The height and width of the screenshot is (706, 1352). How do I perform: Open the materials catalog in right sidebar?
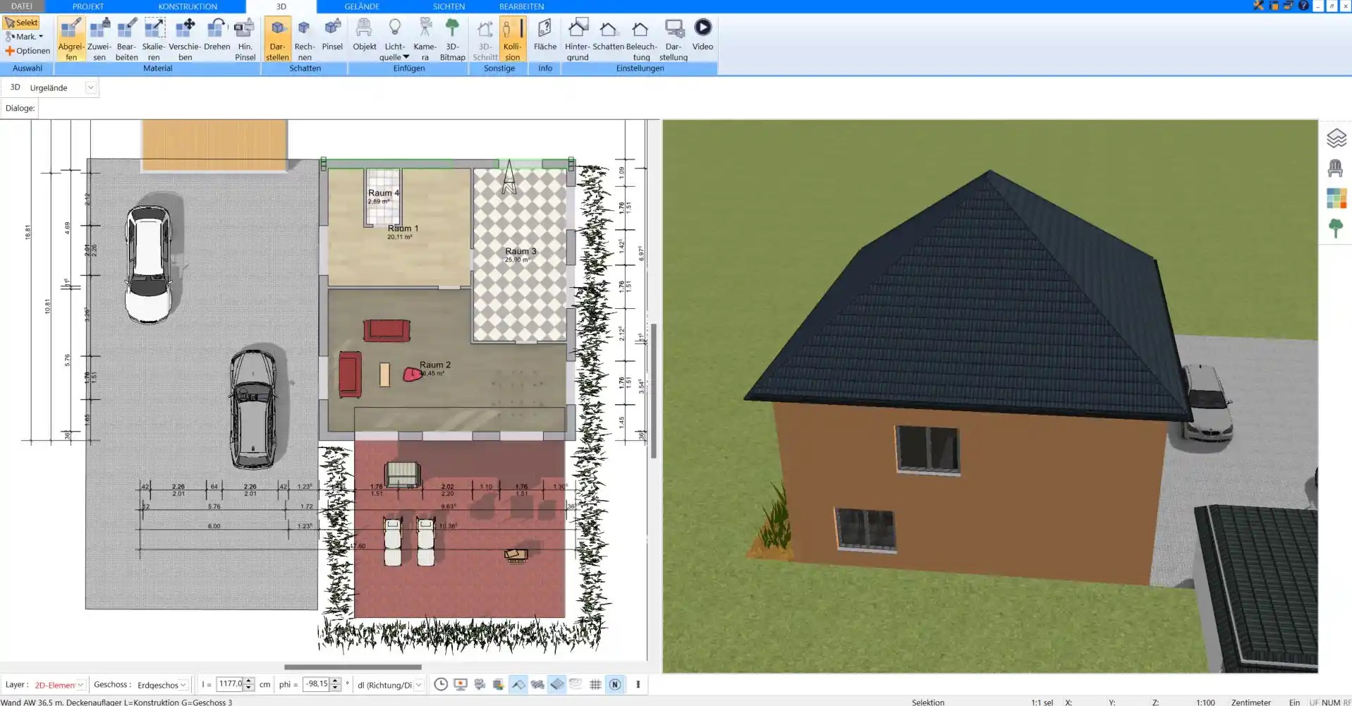1336,198
